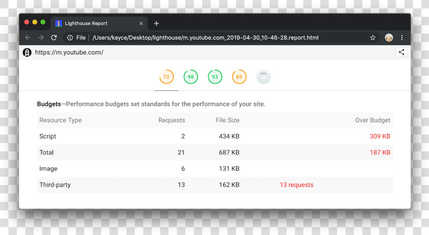Click the browser back arrow

(x=28, y=37)
